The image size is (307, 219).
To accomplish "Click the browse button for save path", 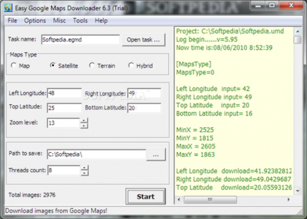I will click(x=156, y=155).
